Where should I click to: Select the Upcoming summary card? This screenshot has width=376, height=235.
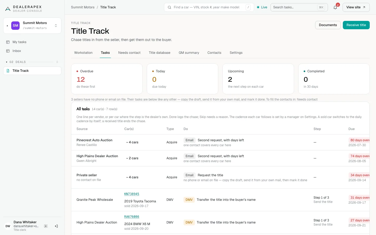point(258,79)
